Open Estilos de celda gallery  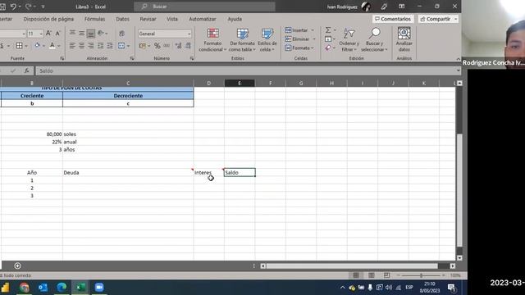tap(267, 40)
